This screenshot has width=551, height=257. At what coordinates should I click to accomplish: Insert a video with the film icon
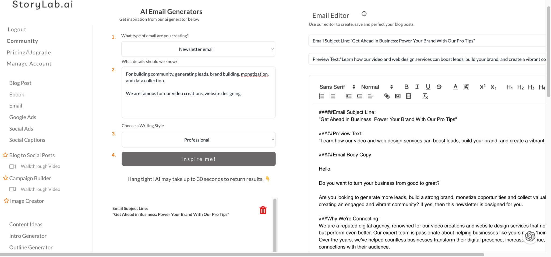coord(408,96)
